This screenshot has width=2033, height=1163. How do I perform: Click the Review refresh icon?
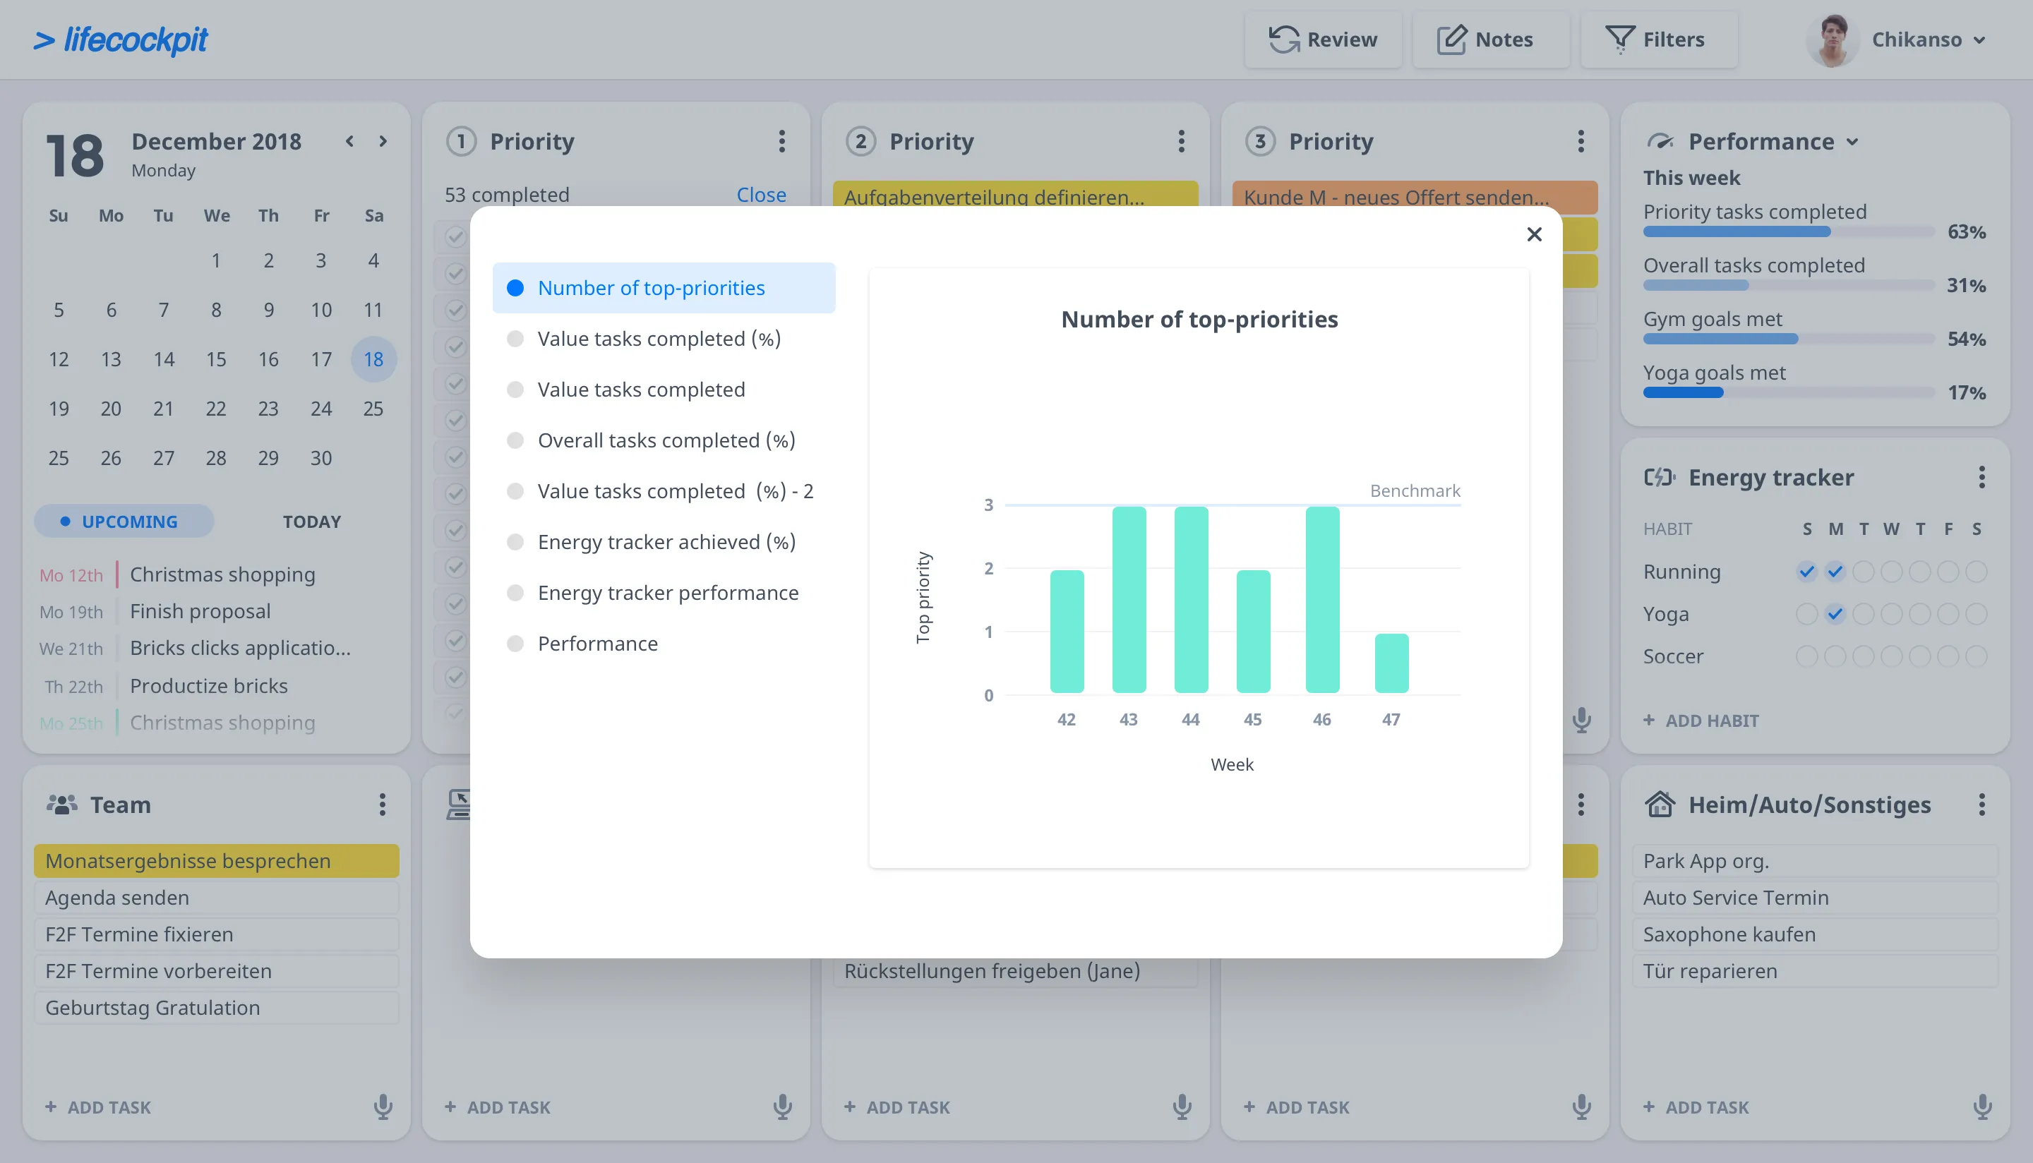1284,39
